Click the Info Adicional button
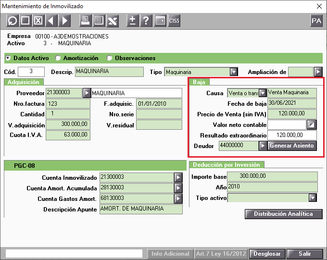Screen dimensions: 327x260 point(170,254)
